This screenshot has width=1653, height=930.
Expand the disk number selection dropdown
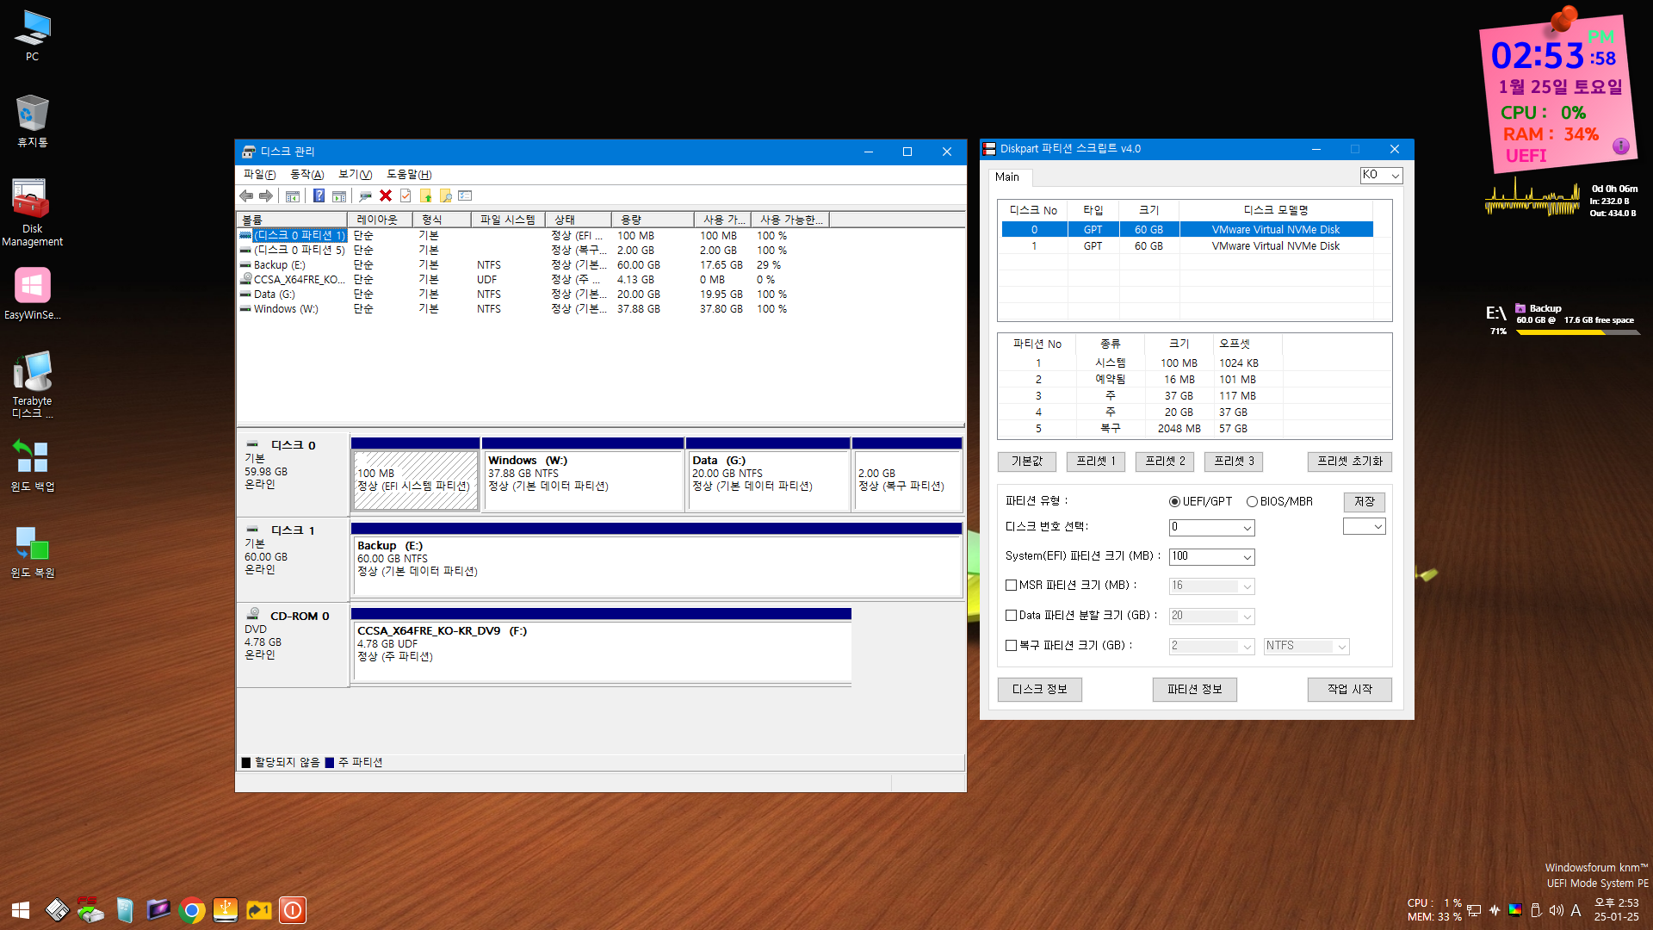(x=1247, y=528)
